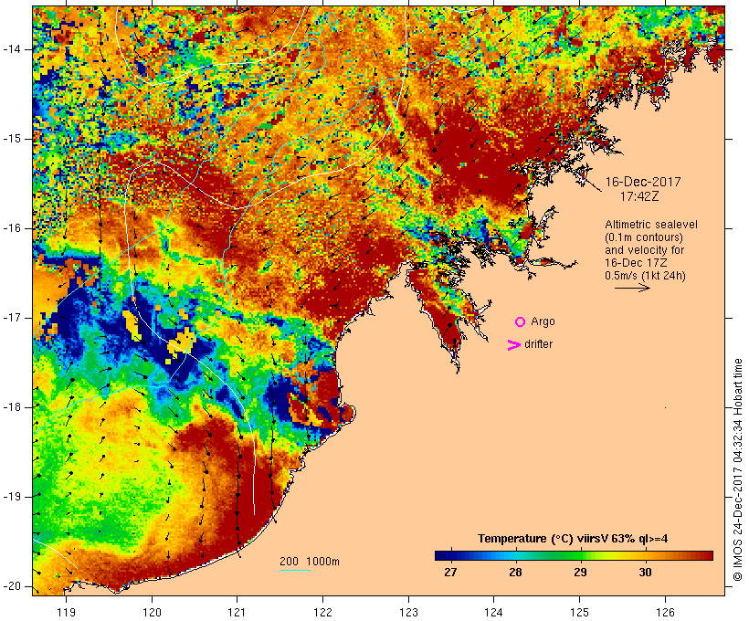Click the '16-Dec 17Z' text

[636, 263]
